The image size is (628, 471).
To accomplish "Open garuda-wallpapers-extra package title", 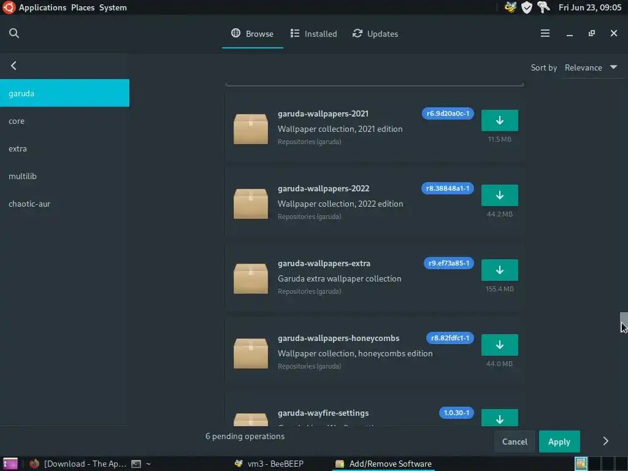I will [x=324, y=263].
